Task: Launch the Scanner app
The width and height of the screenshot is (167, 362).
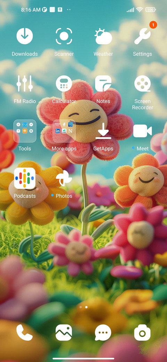Action: click(x=64, y=36)
